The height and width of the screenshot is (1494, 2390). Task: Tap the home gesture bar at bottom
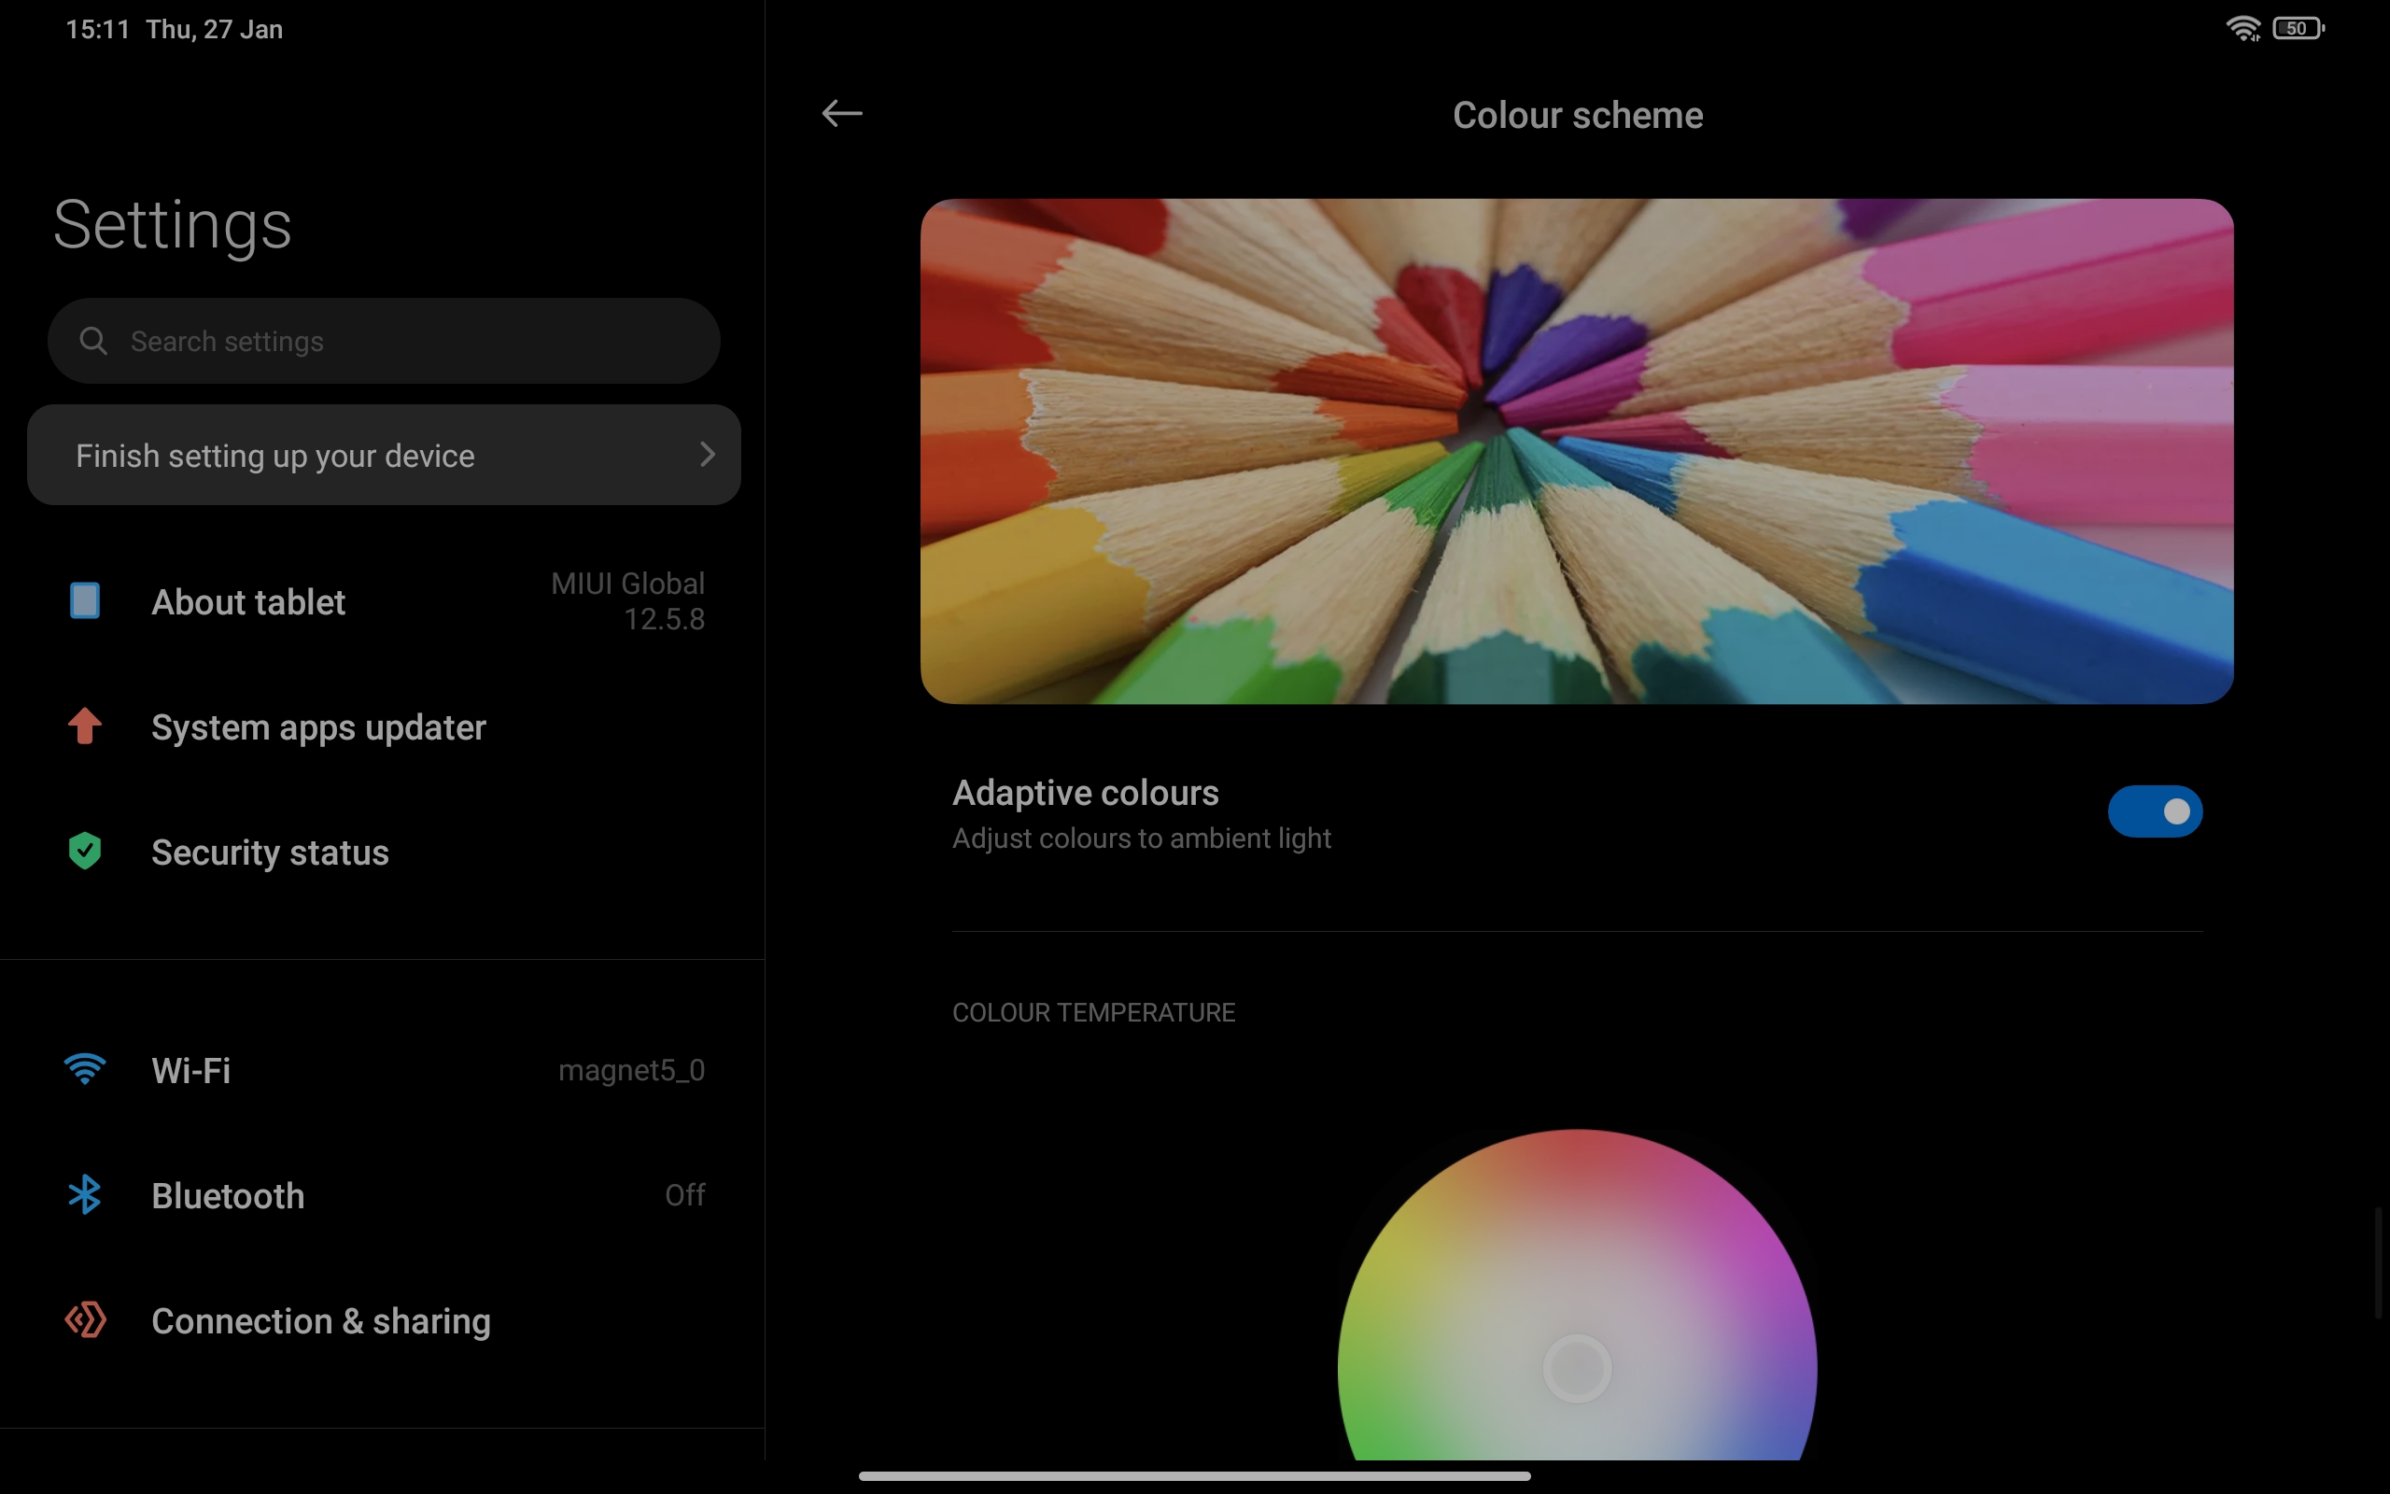(x=1195, y=1476)
